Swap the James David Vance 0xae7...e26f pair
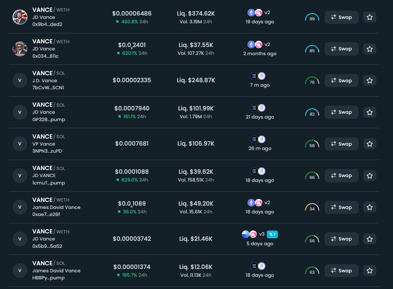Image resolution: width=393 pixels, height=289 pixels. (x=341, y=207)
